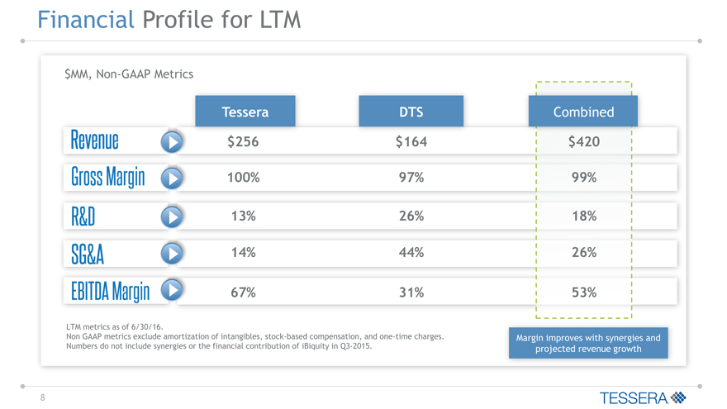The width and height of the screenshot is (727, 409).
Task: Click the combined 53% EBITDA margin
Action: tap(583, 292)
